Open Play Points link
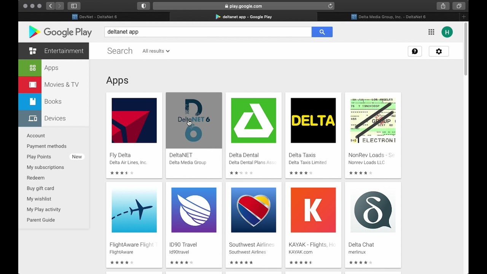 (39, 157)
